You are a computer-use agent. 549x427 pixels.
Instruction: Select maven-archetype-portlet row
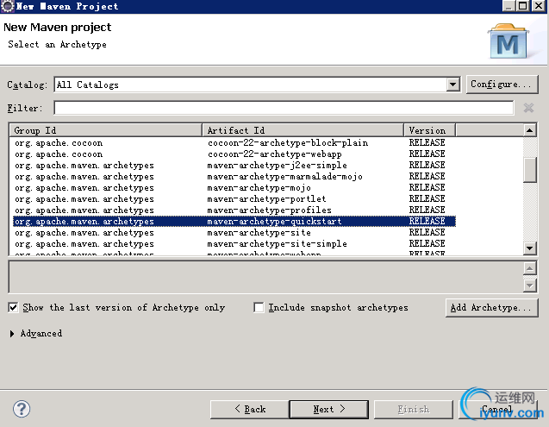point(234,198)
